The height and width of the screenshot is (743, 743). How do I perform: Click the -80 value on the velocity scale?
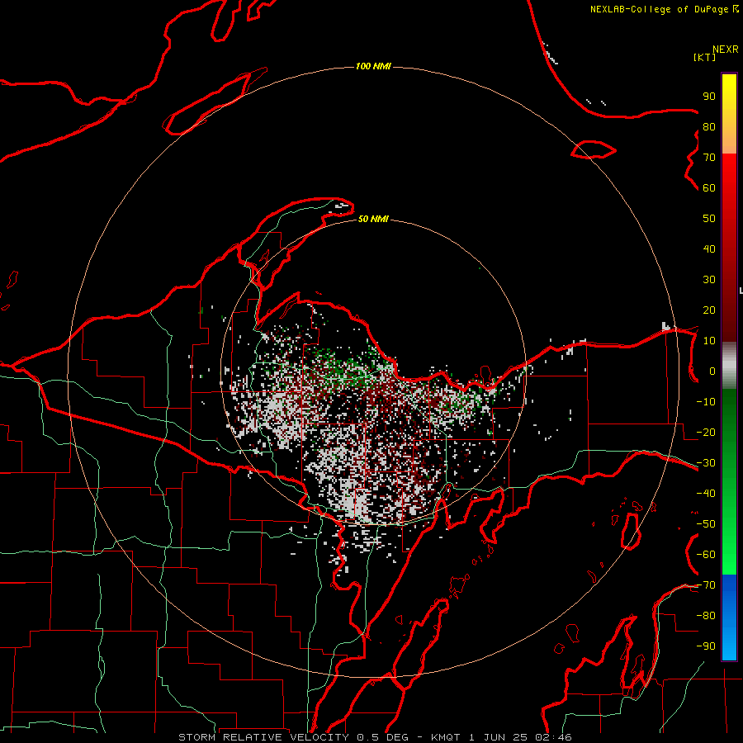[x=706, y=616]
